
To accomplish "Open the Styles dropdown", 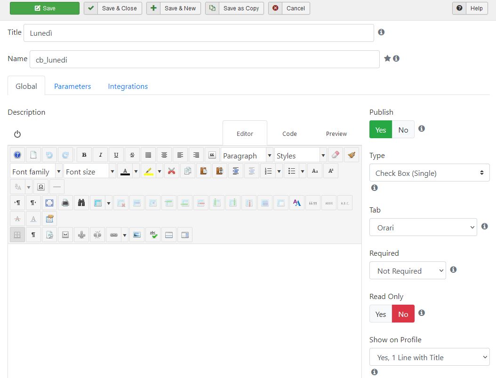I will [x=301, y=155].
